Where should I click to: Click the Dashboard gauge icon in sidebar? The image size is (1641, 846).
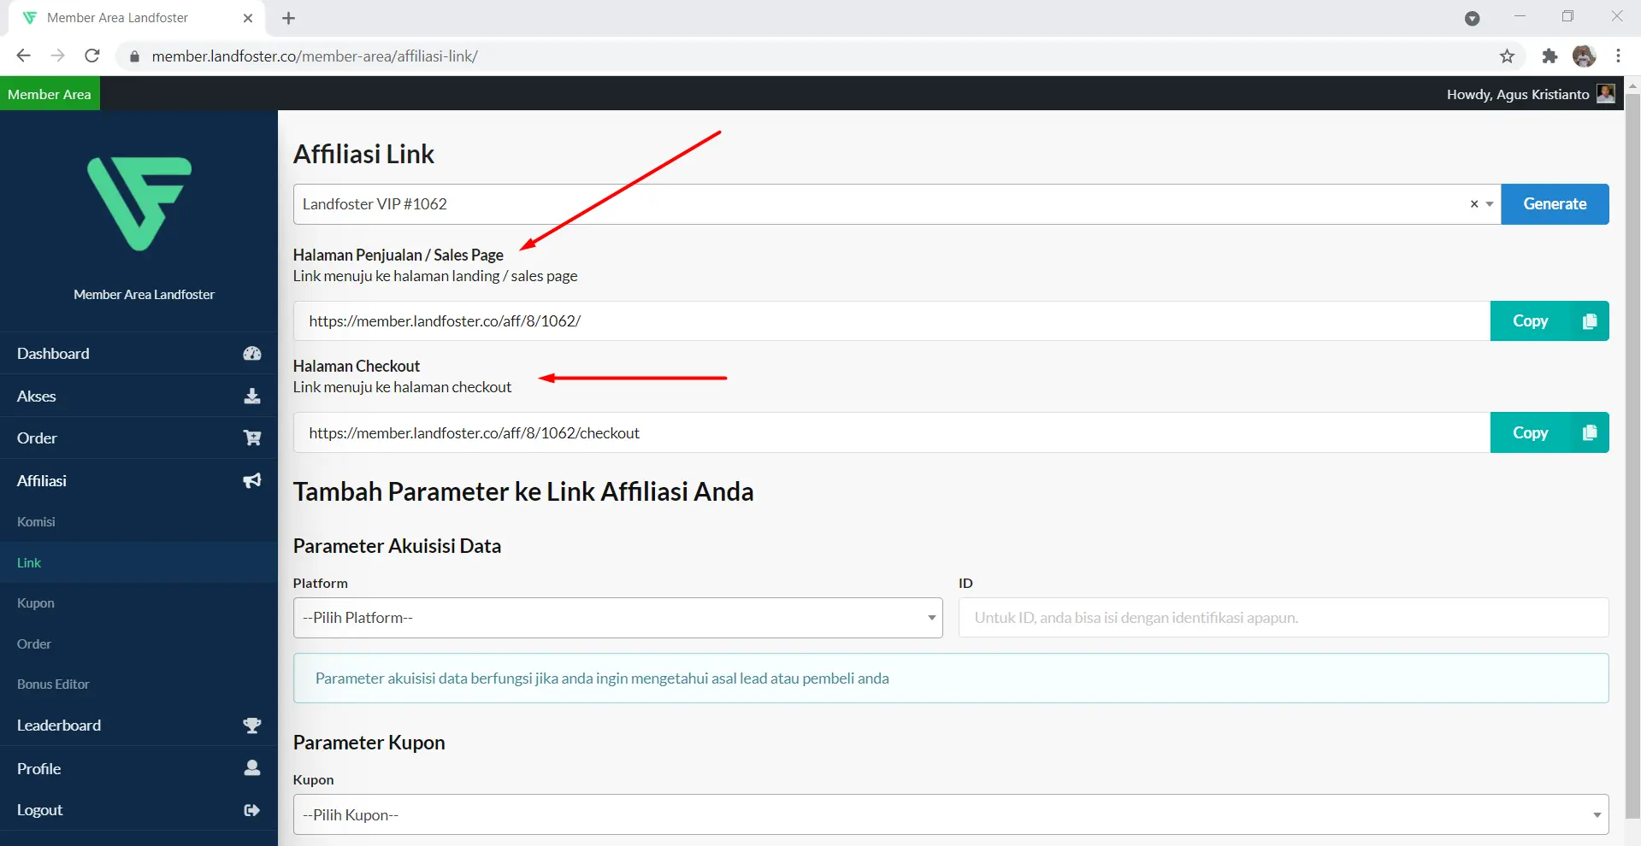pyautogui.click(x=251, y=354)
